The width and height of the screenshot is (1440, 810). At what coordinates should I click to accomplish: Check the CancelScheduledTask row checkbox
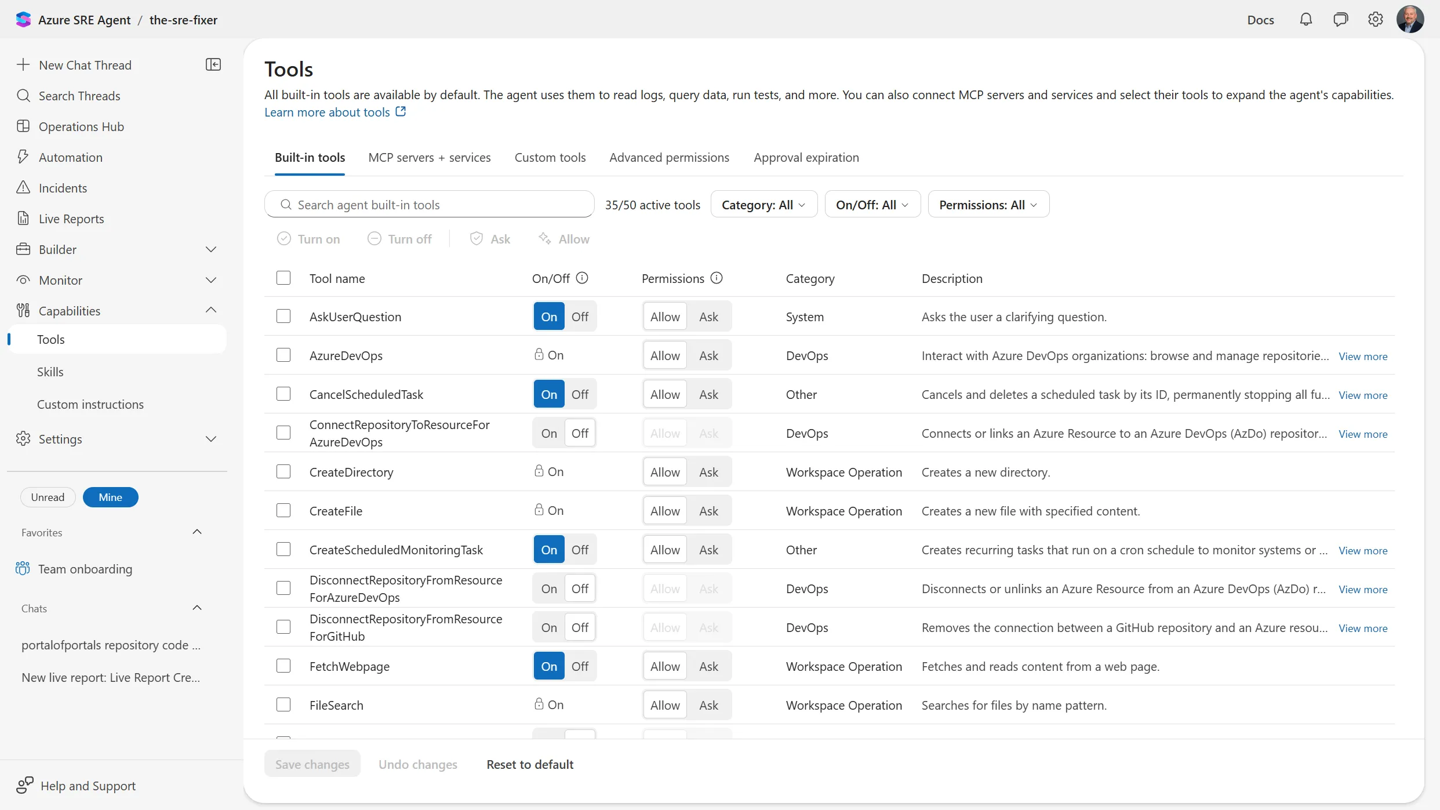[283, 394]
